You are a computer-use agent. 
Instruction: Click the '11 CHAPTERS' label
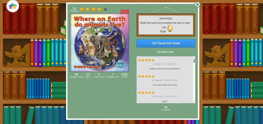[98, 76]
